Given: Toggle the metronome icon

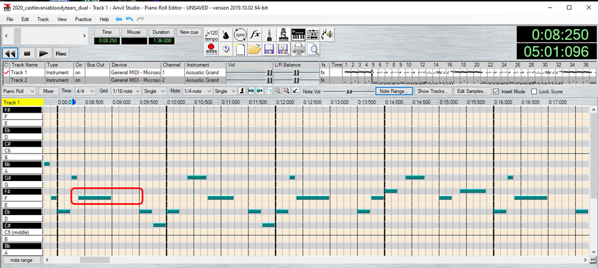Looking at the screenshot, I should point(225,35).
